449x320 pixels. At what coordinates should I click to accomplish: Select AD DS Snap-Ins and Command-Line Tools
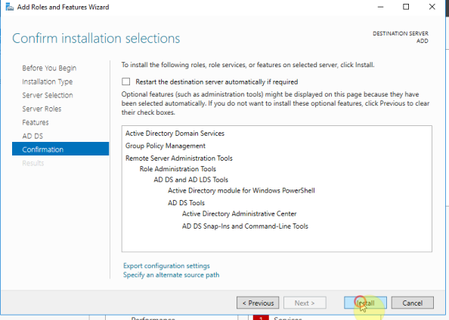pyautogui.click(x=245, y=226)
